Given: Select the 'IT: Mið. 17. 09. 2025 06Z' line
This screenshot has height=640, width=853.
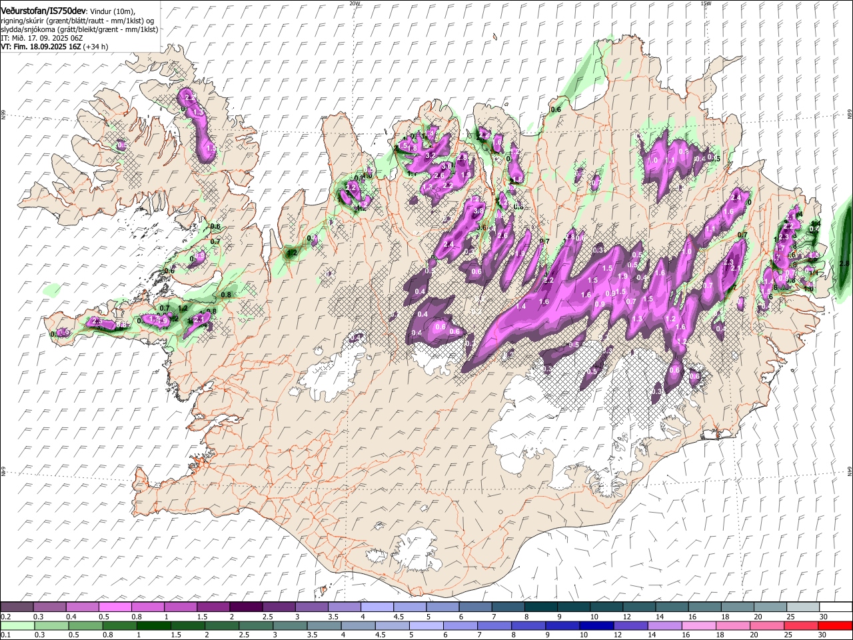Looking at the screenshot, I should pyautogui.click(x=41, y=38).
